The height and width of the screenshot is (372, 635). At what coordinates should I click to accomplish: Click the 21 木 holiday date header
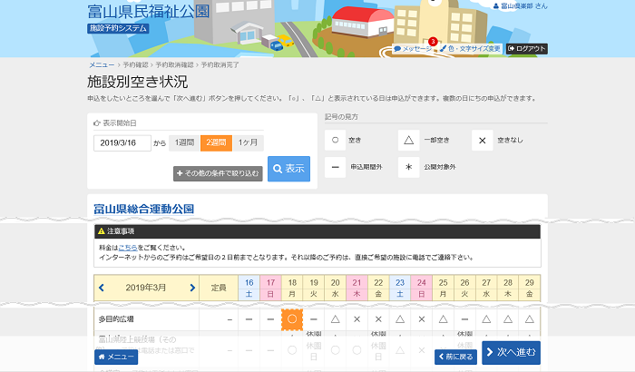[x=357, y=289]
